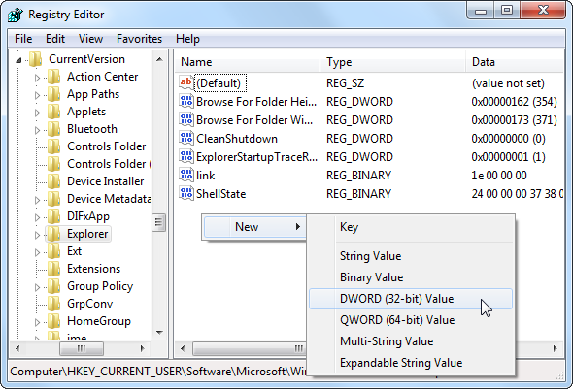This screenshot has height=389, width=573.
Task: Open the View menu
Action: 90,39
